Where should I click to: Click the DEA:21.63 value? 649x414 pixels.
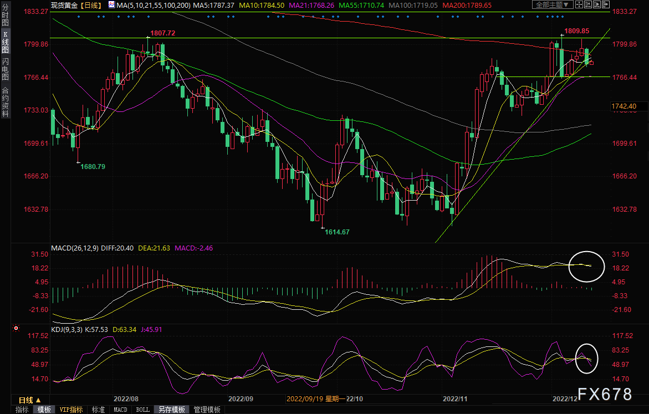pyautogui.click(x=154, y=248)
